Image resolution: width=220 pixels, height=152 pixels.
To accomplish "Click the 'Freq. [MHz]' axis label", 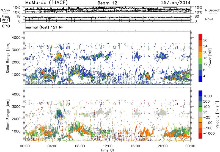I will (5, 19).
